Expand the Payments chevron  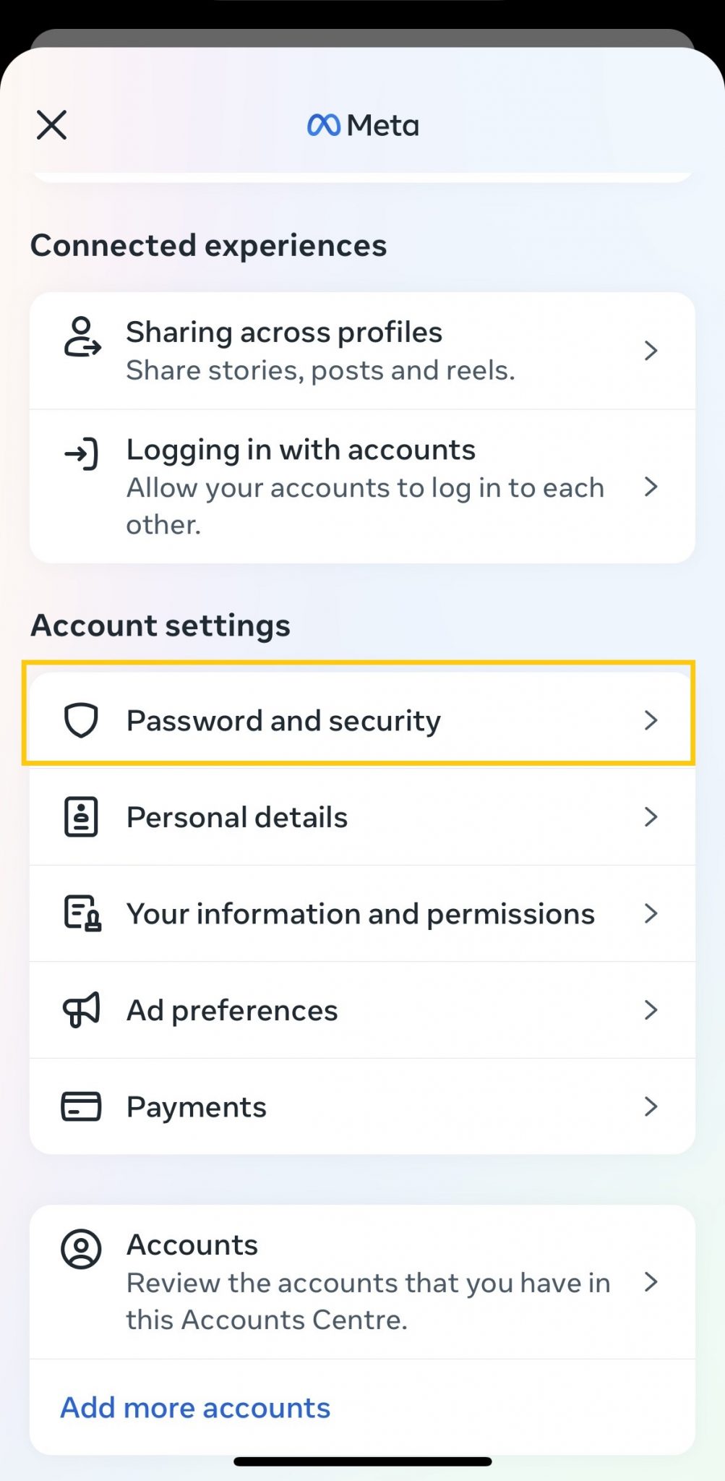click(x=651, y=1106)
